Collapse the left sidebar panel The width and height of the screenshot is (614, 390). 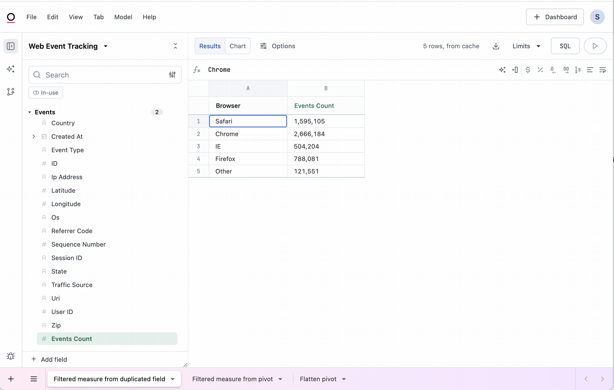(x=11, y=46)
